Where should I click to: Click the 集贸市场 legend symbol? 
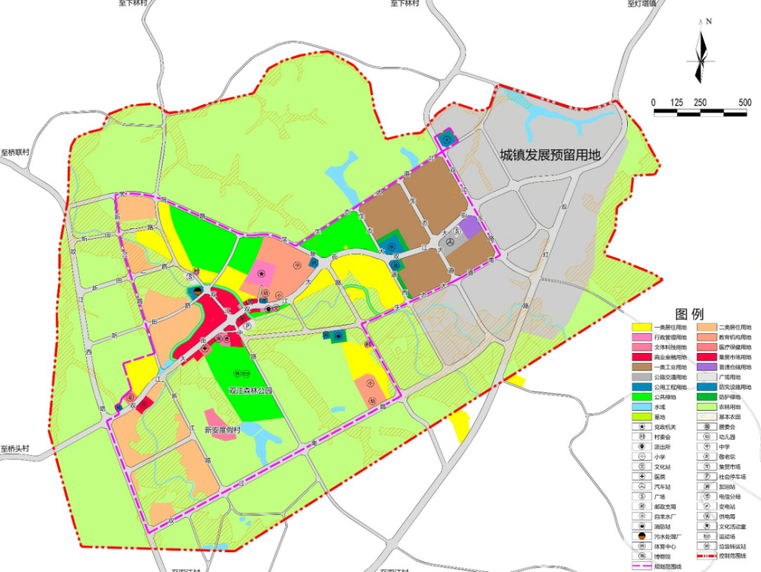click(707, 467)
